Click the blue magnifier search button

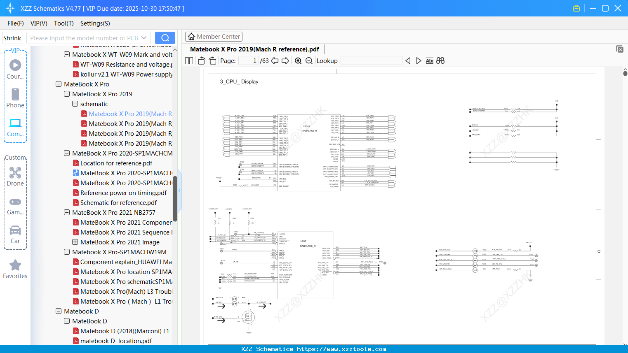coord(165,38)
